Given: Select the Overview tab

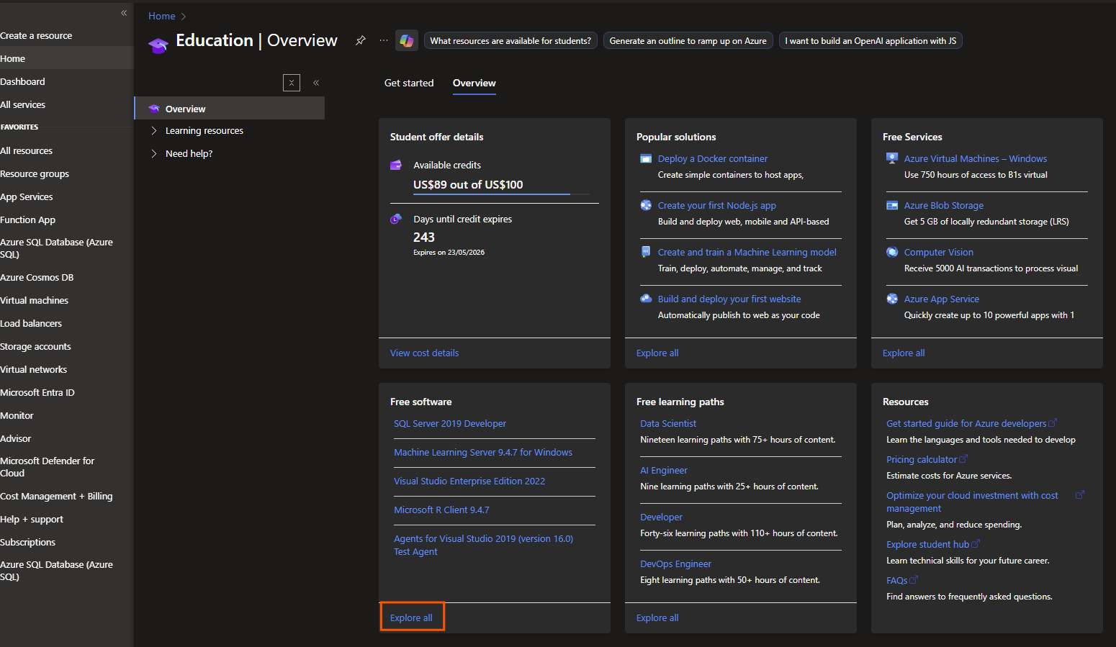Looking at the screenshot, I should [474, 83].
